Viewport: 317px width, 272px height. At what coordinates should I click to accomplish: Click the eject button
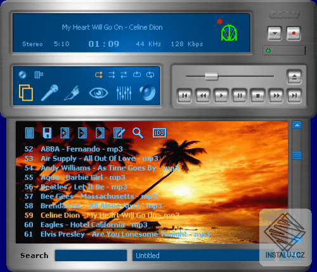[x=294, y=77]
